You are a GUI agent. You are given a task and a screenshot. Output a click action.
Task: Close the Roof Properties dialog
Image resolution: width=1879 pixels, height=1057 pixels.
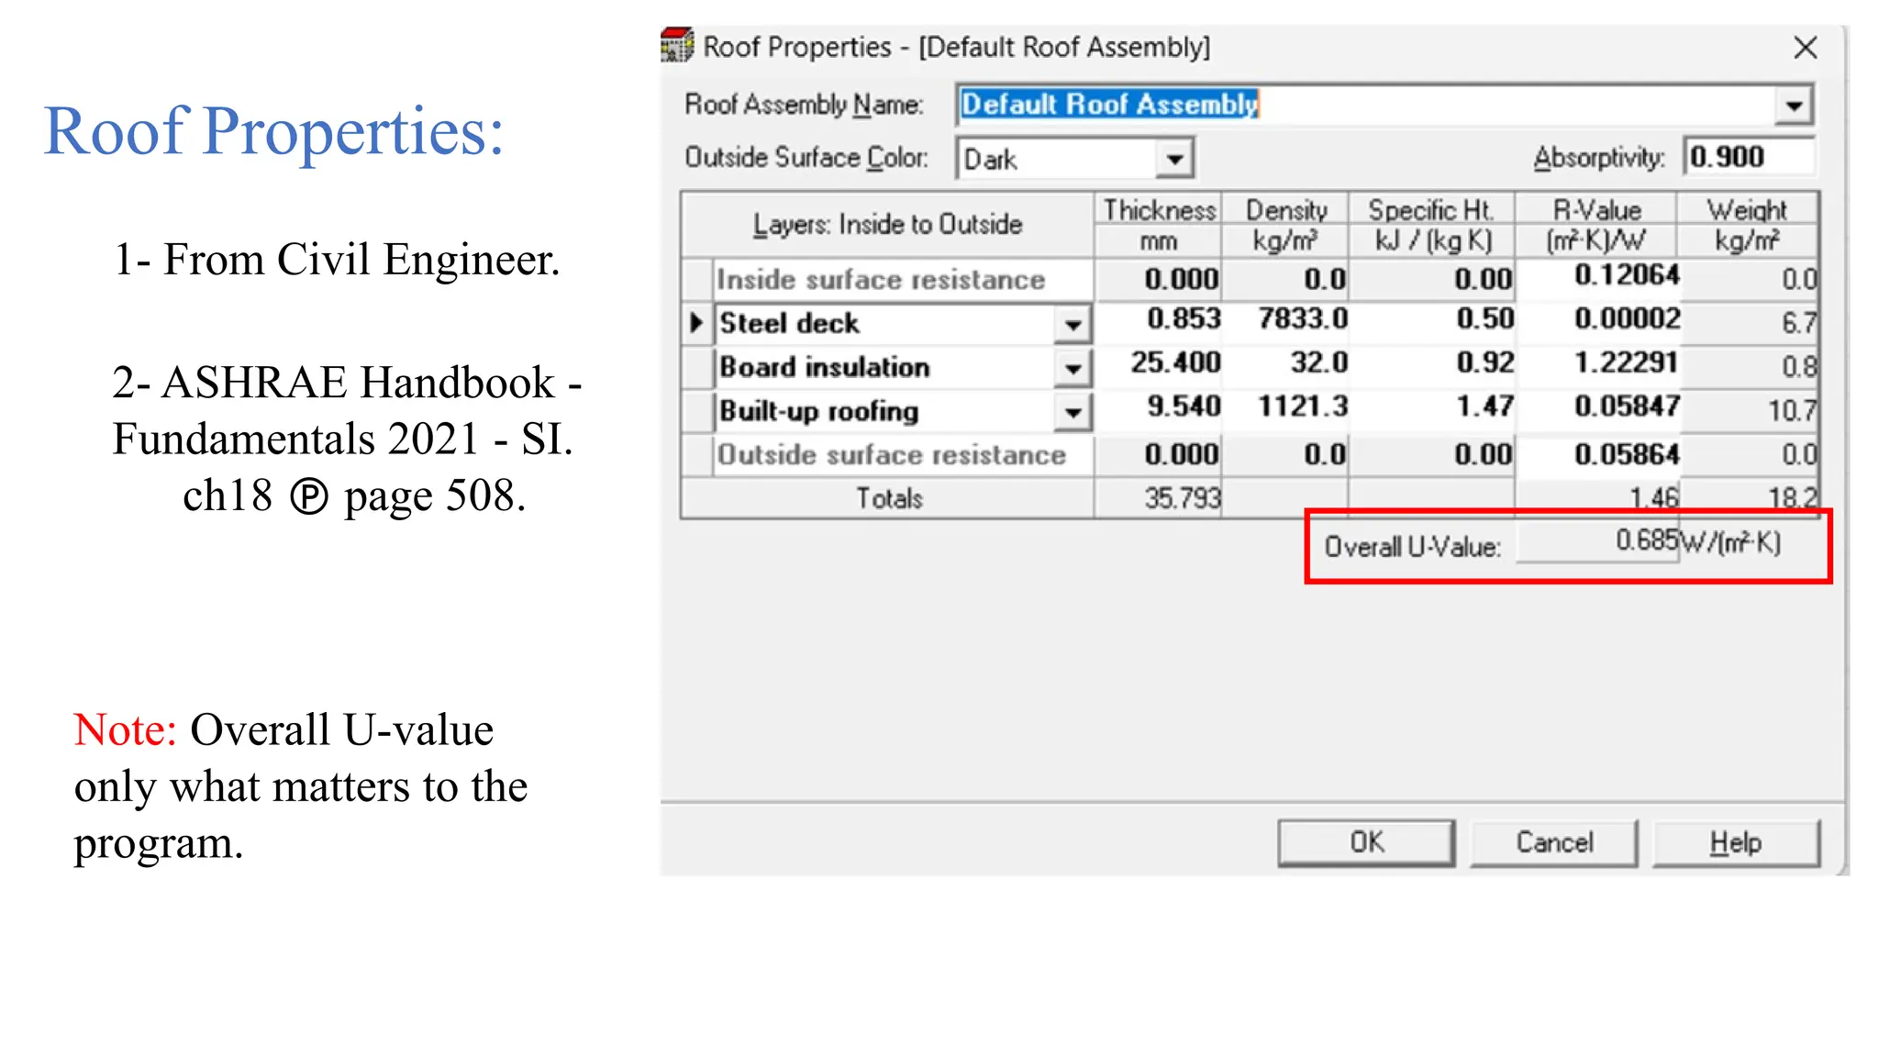tap(1805, 48)
